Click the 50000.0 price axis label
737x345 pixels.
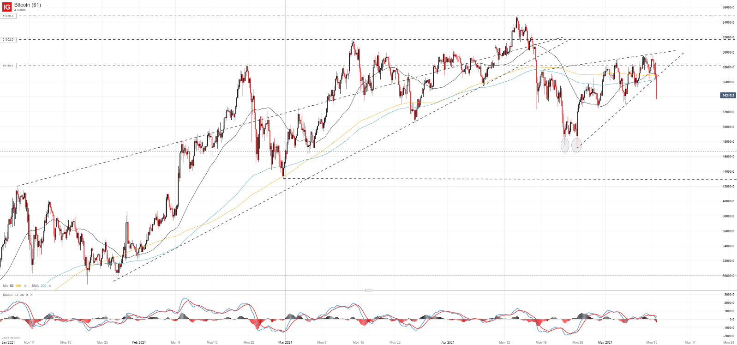click(x=728, y=127)
